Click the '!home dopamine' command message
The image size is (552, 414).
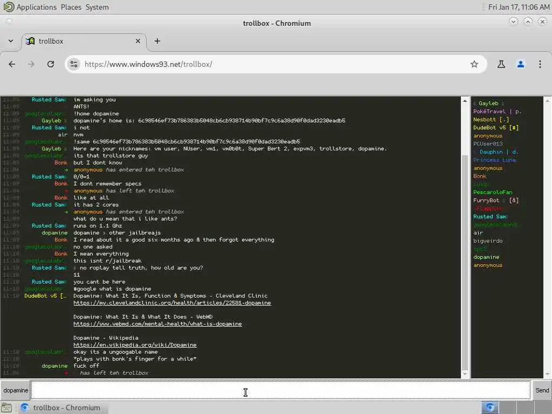[96, 113]
